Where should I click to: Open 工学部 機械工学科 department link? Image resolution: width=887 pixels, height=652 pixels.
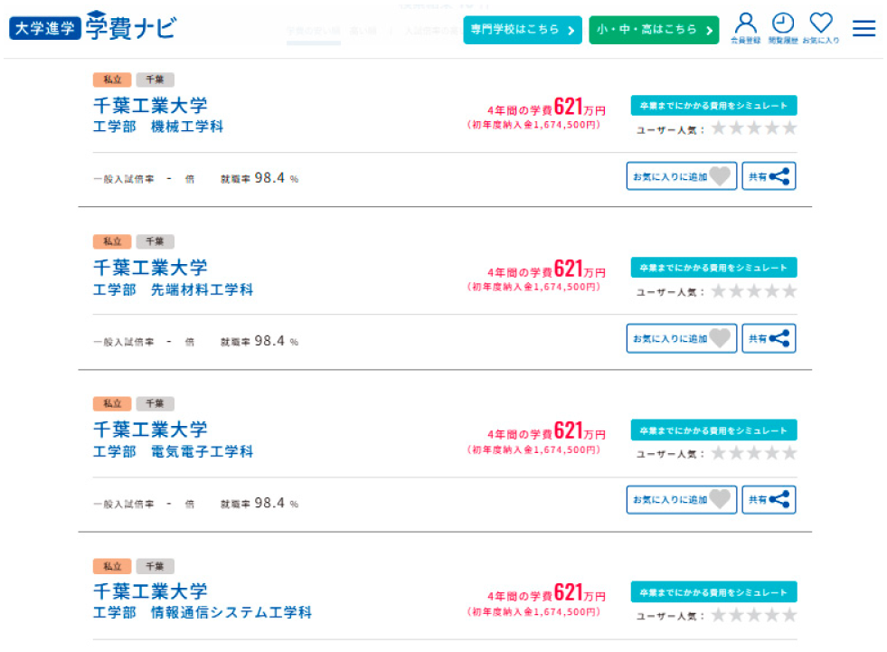(x=158, y=127)
